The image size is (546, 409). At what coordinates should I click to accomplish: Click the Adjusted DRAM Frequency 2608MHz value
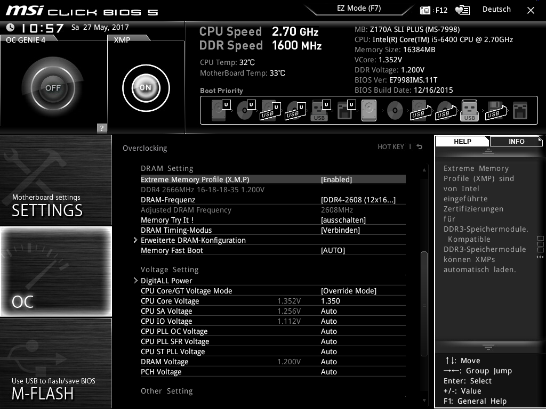coord(337,210)
